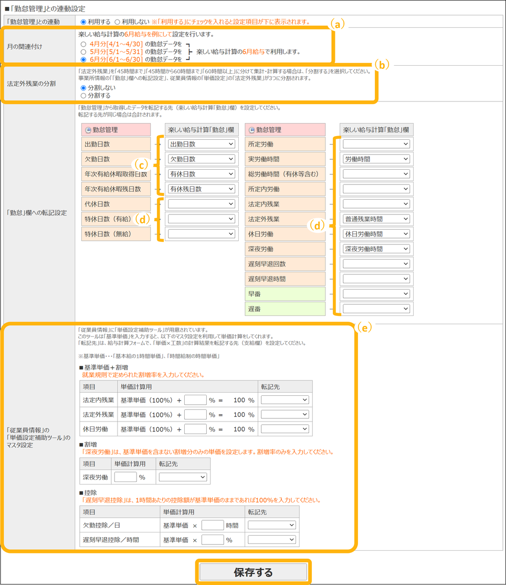Click the clock icon in left 勤怠管理 header
Screen dimensions: 506x585
[x=88, y=130]
